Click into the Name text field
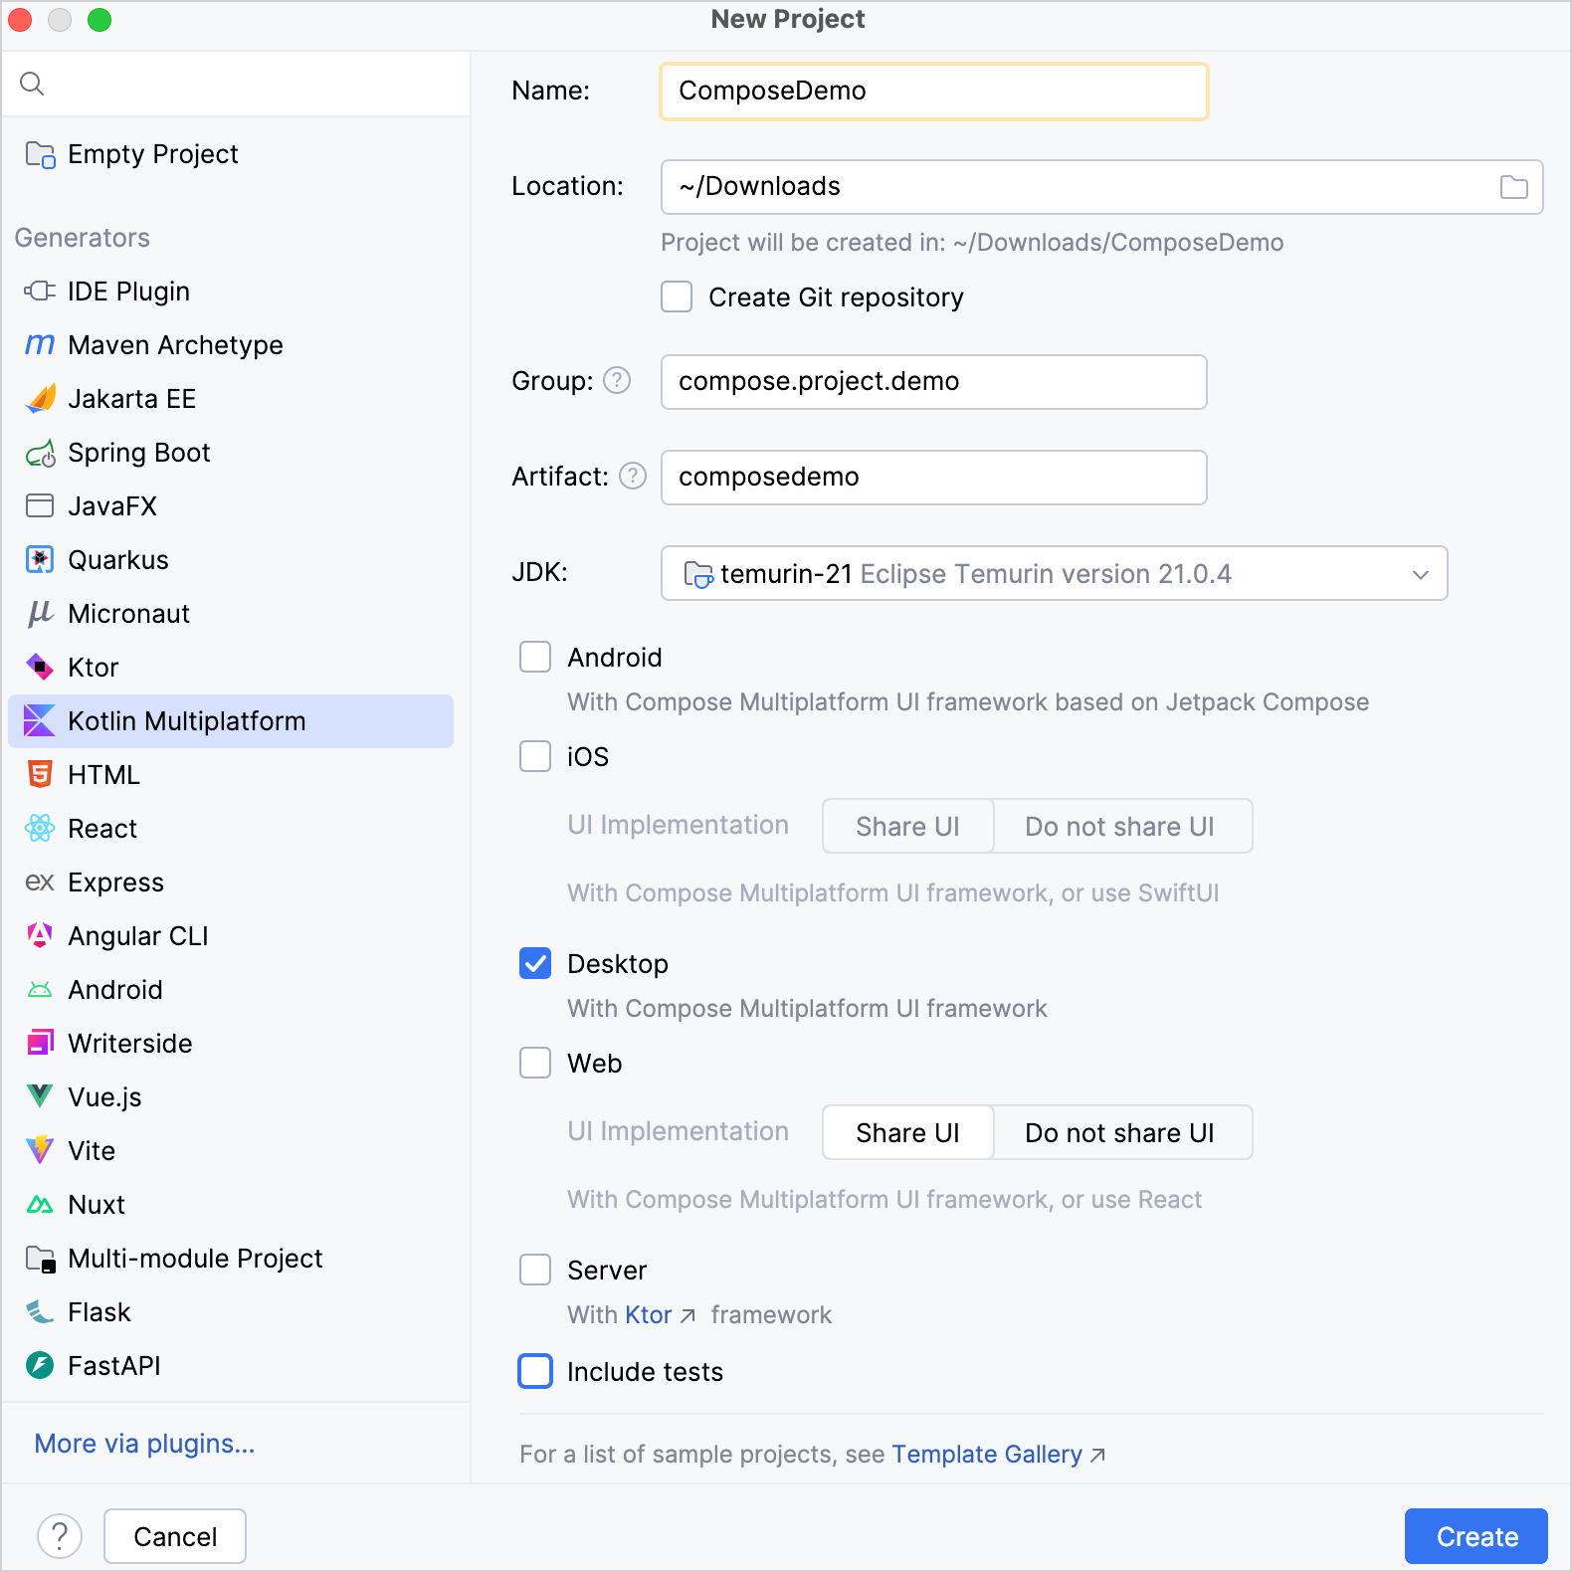1572x1572 pixels. click(933, 92)
